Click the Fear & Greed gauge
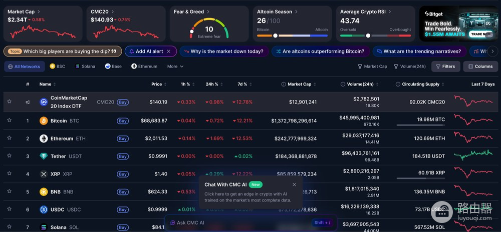Screen dimensions: 501x232 pos(209,28)
